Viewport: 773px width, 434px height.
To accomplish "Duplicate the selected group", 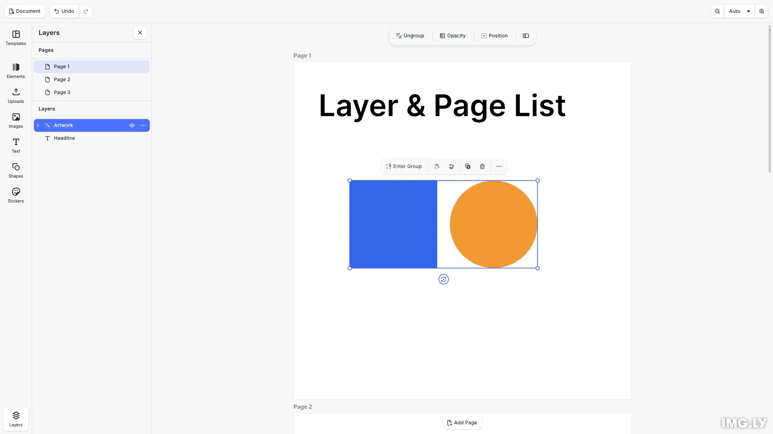I will pyautogui.click(x=468, y=166).
